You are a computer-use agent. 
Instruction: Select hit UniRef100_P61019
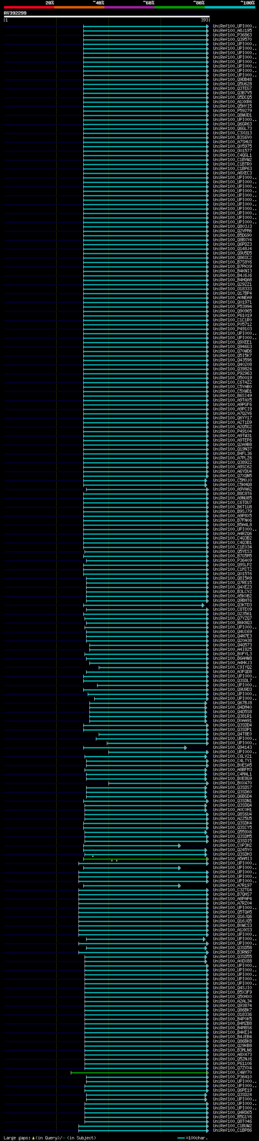tap(232, 315)
